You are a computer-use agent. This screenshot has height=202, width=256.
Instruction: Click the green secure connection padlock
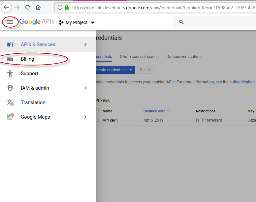[x=67, y=7]
